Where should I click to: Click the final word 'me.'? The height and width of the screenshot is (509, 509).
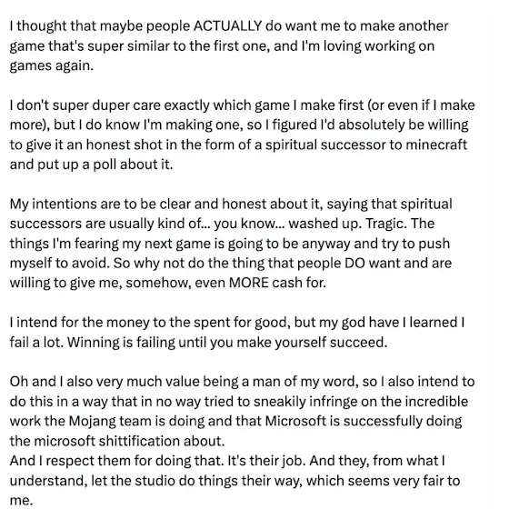[x=22, y=501]
